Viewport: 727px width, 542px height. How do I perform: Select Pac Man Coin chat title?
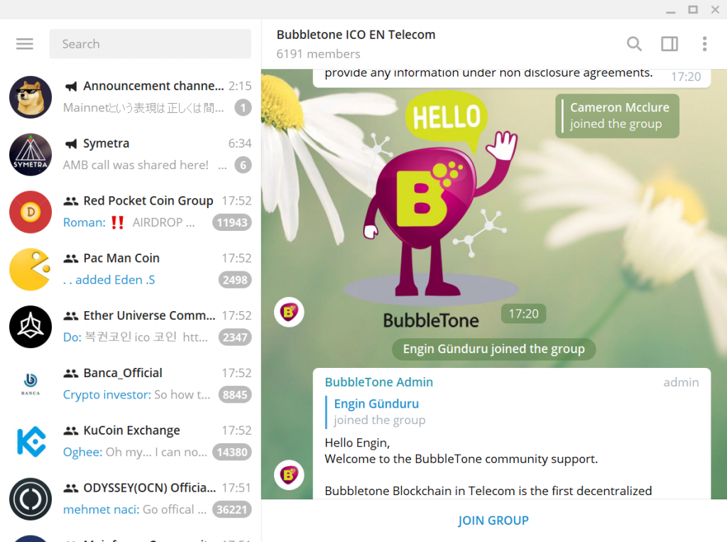pyautogui.click(x=121, y=258)
